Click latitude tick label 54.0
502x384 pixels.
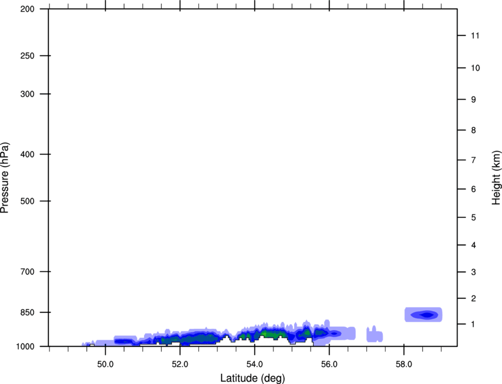pos(255,365)
